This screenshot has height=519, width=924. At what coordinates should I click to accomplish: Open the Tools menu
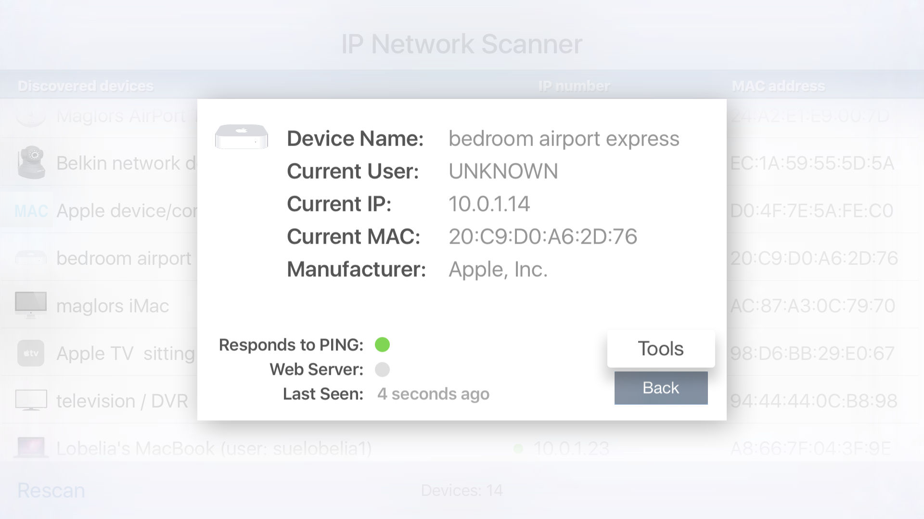pos(660,348)
